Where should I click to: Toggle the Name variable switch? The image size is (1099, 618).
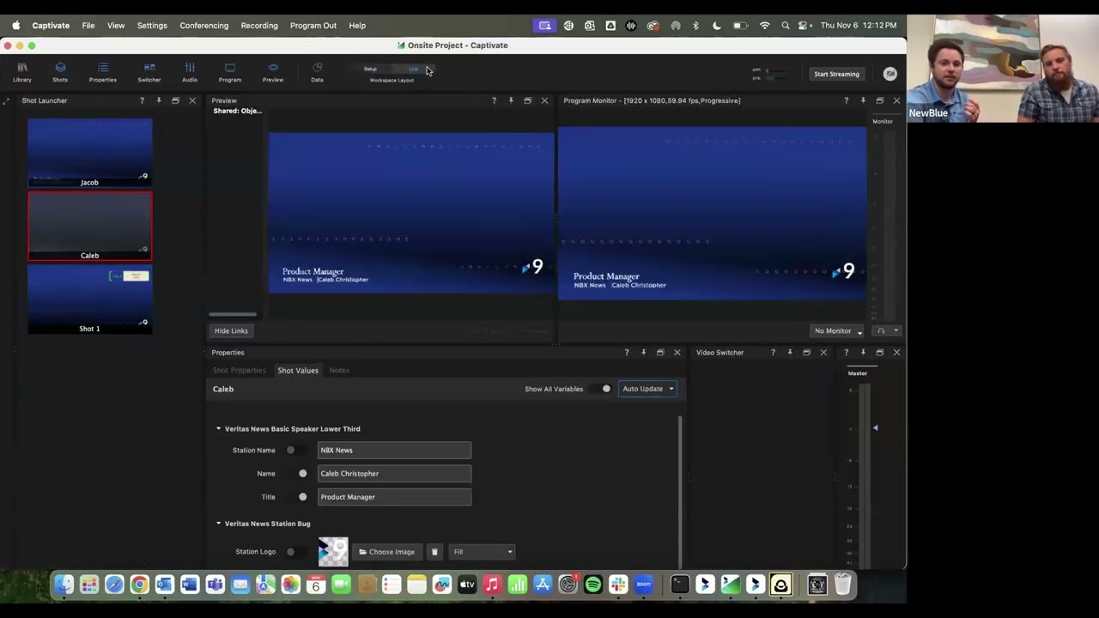[298, 473]
